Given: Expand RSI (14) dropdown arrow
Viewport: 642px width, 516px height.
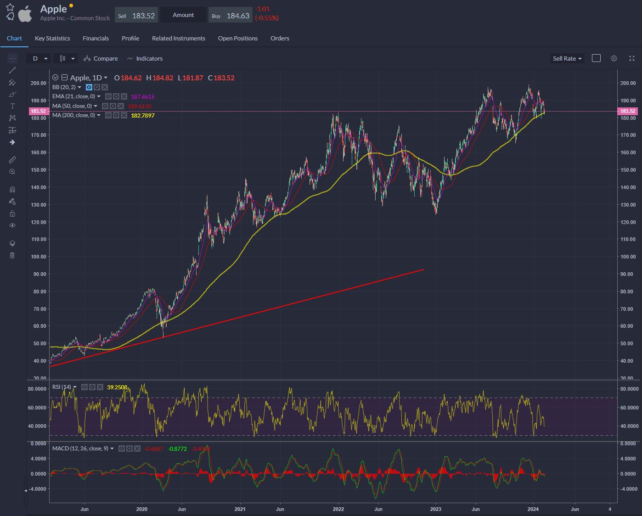Looking at the screenshot, I should pos(75,387).
